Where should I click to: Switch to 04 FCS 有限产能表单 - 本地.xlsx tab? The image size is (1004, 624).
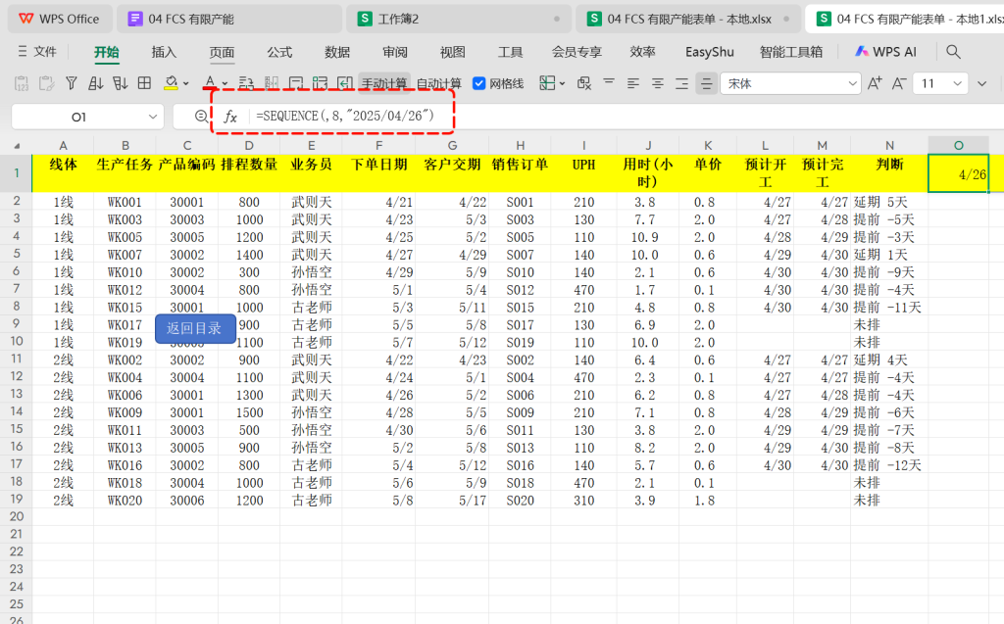point(687,20)
